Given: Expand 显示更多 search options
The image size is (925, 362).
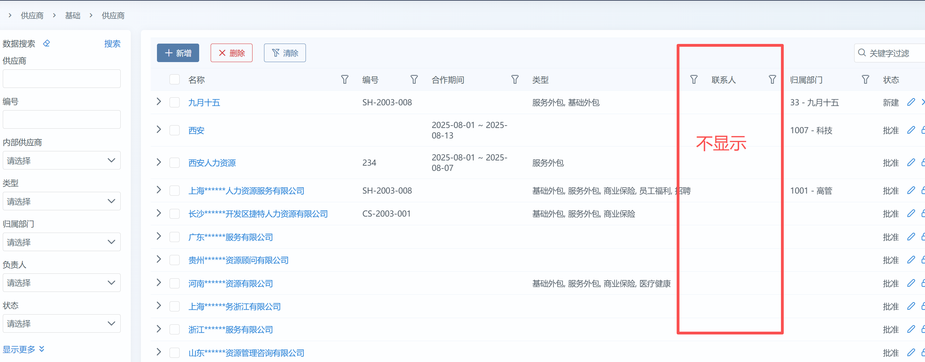Looking at the screenshot, I should tap(23, 349).
